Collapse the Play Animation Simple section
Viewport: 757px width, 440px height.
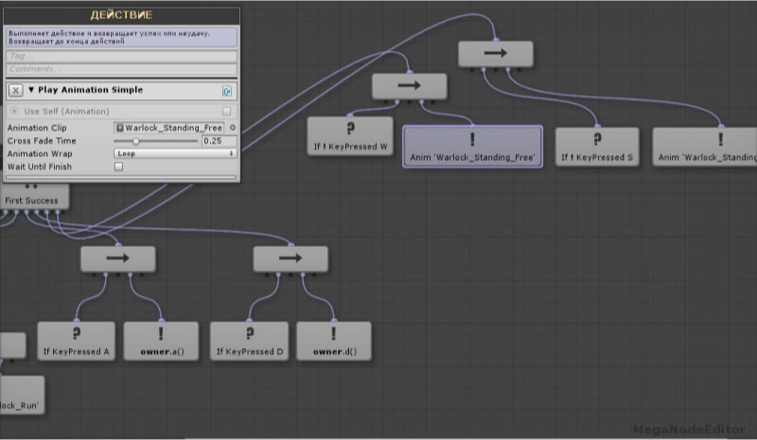[31, 91]
